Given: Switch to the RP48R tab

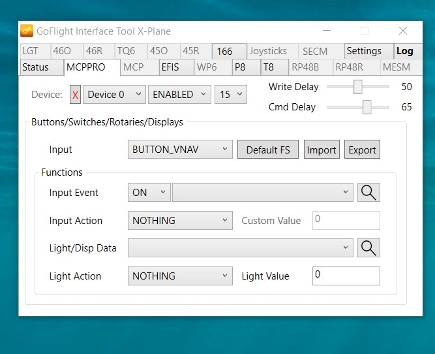Looking at the screenshot, I should pos(356,67).
